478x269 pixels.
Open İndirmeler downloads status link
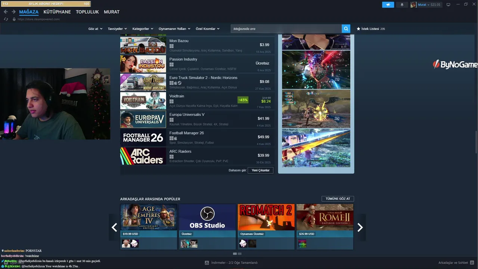[x=235, y=263]
